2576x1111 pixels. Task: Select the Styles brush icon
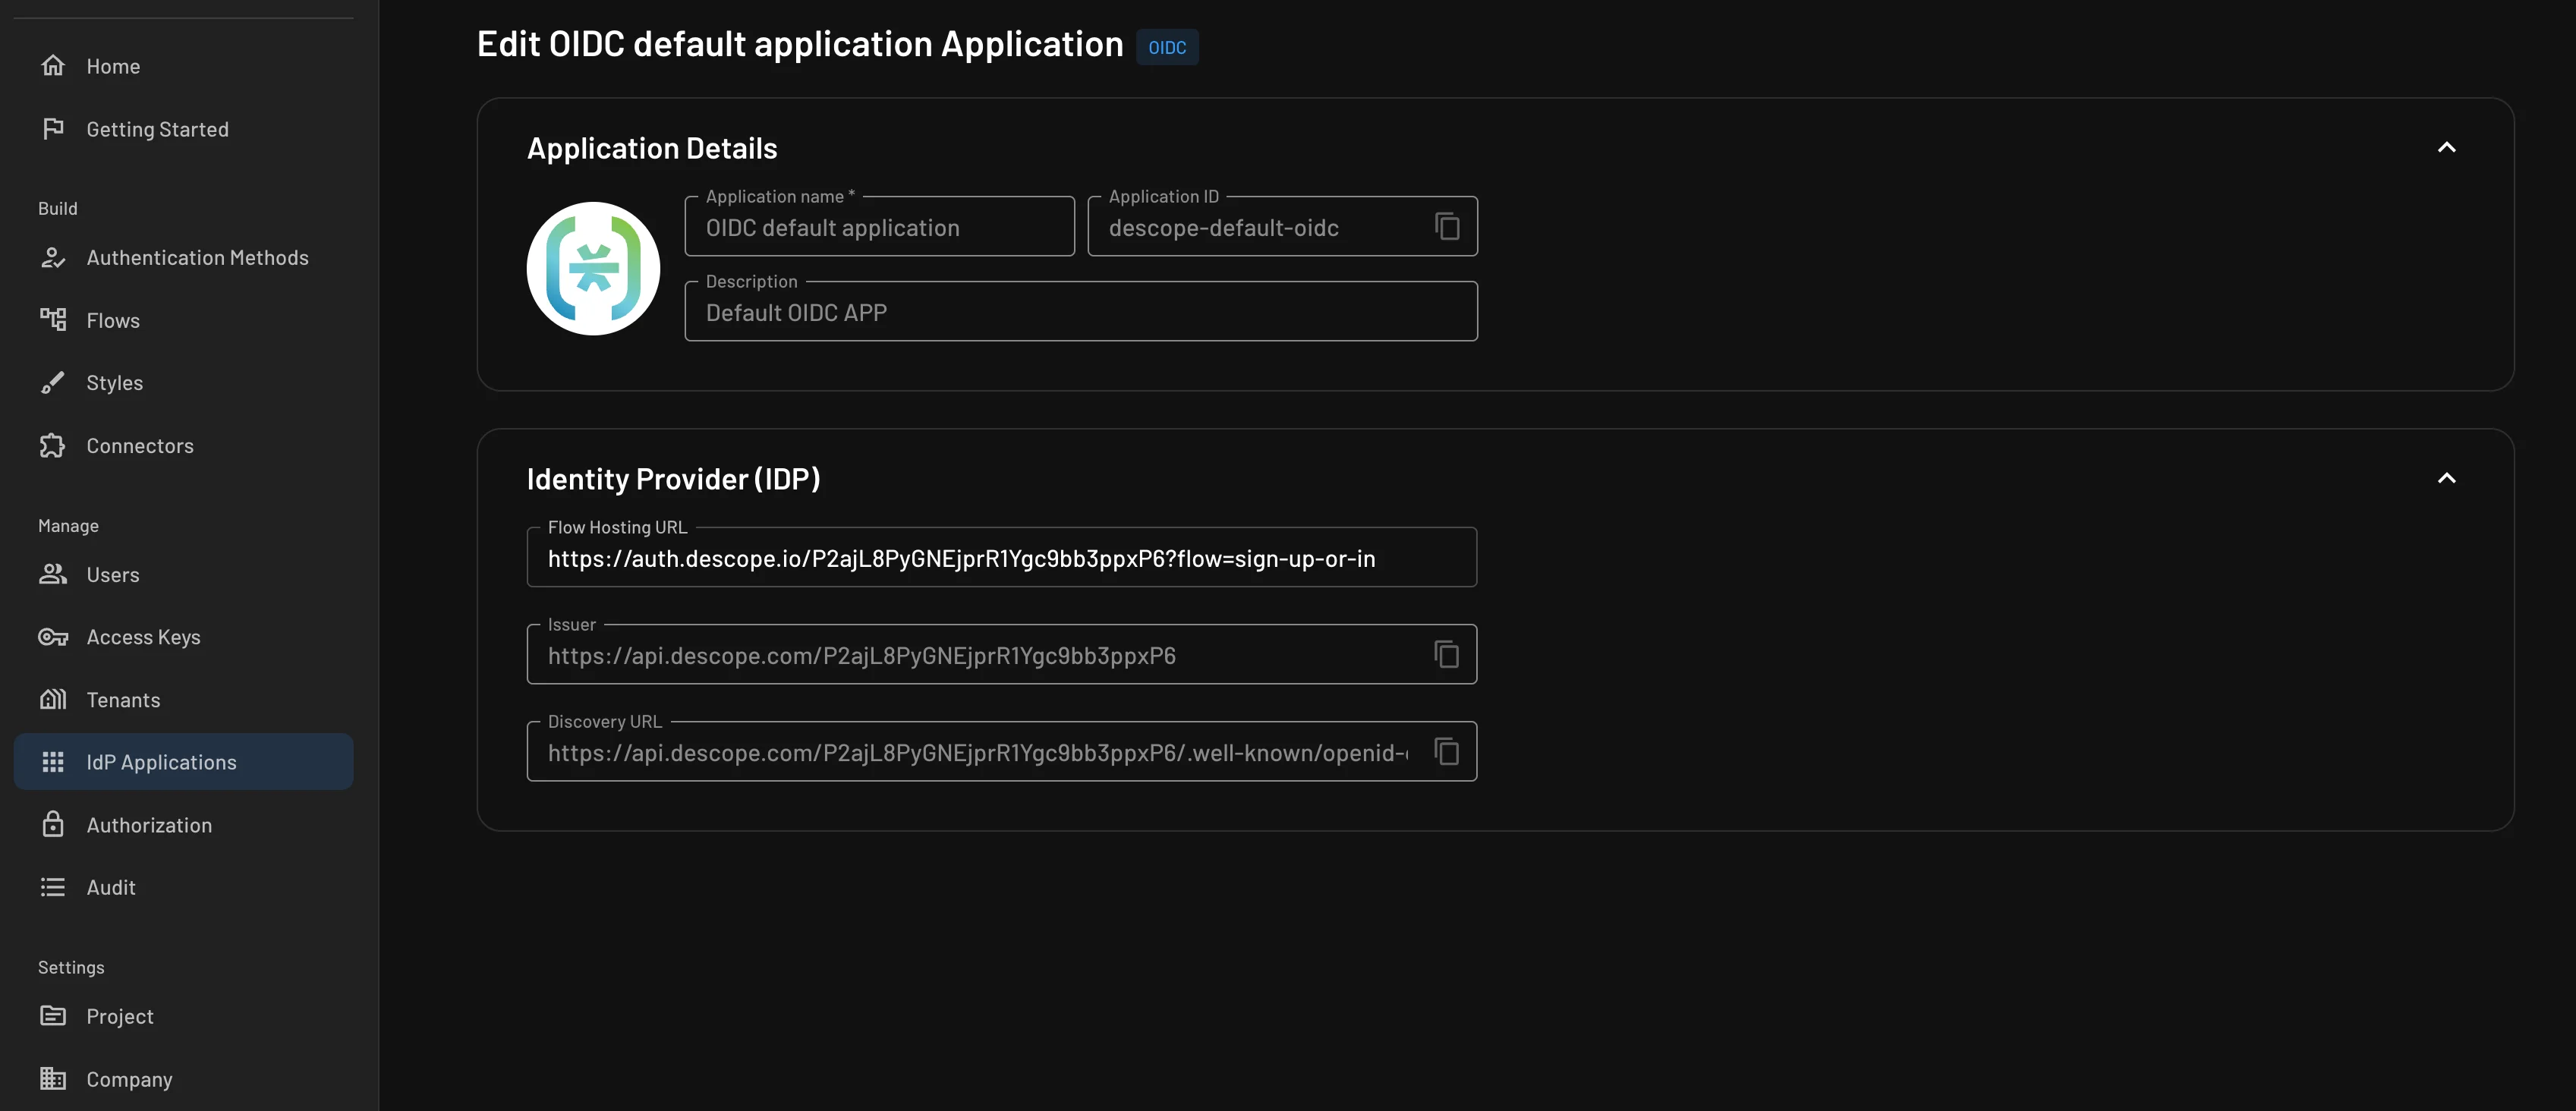click(54, 382)
